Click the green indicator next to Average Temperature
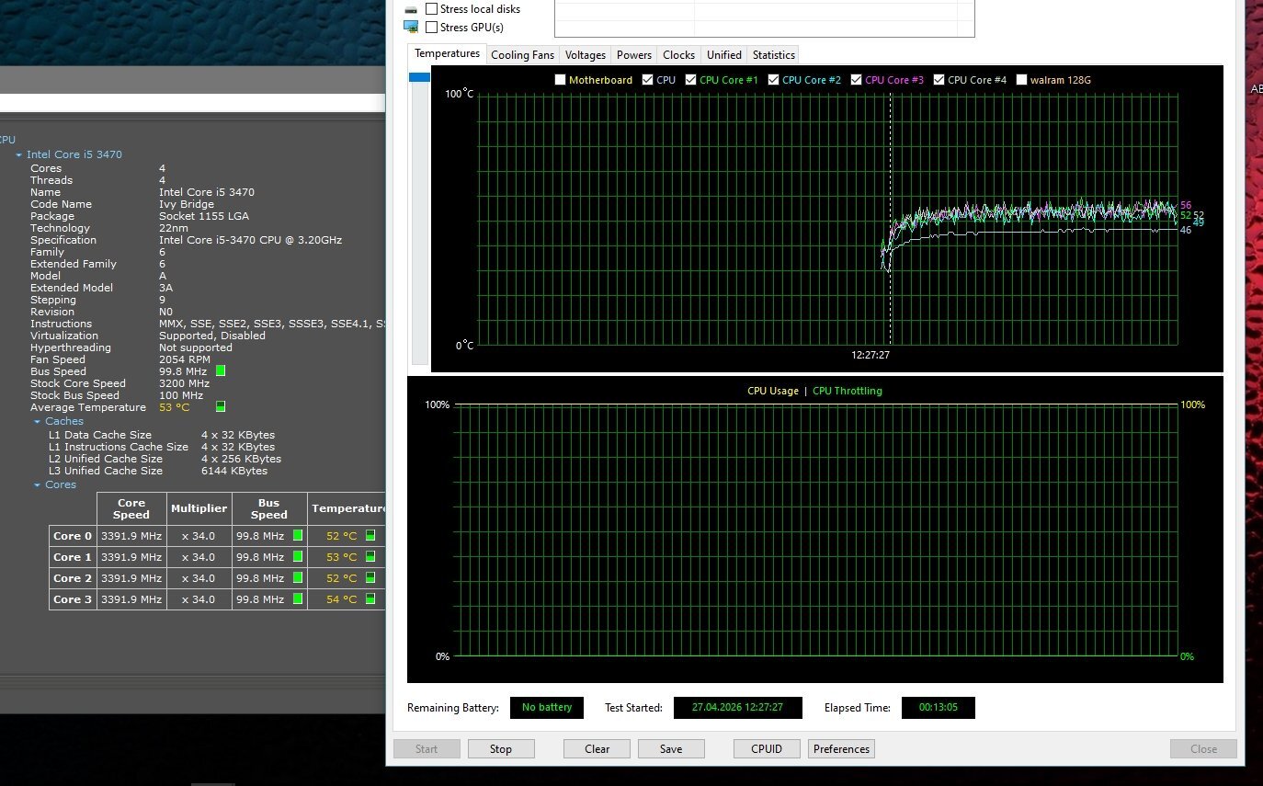 click(220, 406)
